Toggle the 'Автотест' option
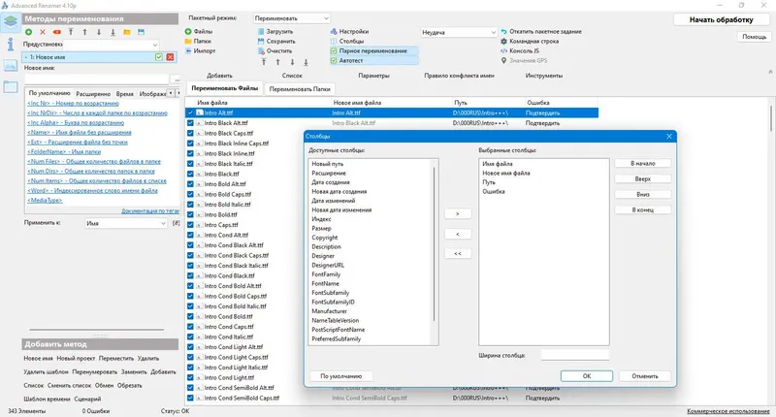 pyautogui.click(x=373, y=60)
